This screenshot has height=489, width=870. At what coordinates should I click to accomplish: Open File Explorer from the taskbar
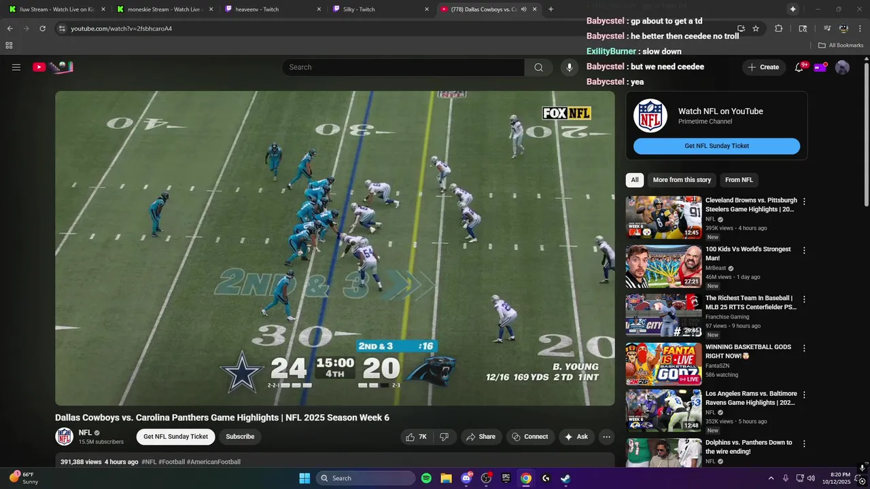click(x=446, y=478)
